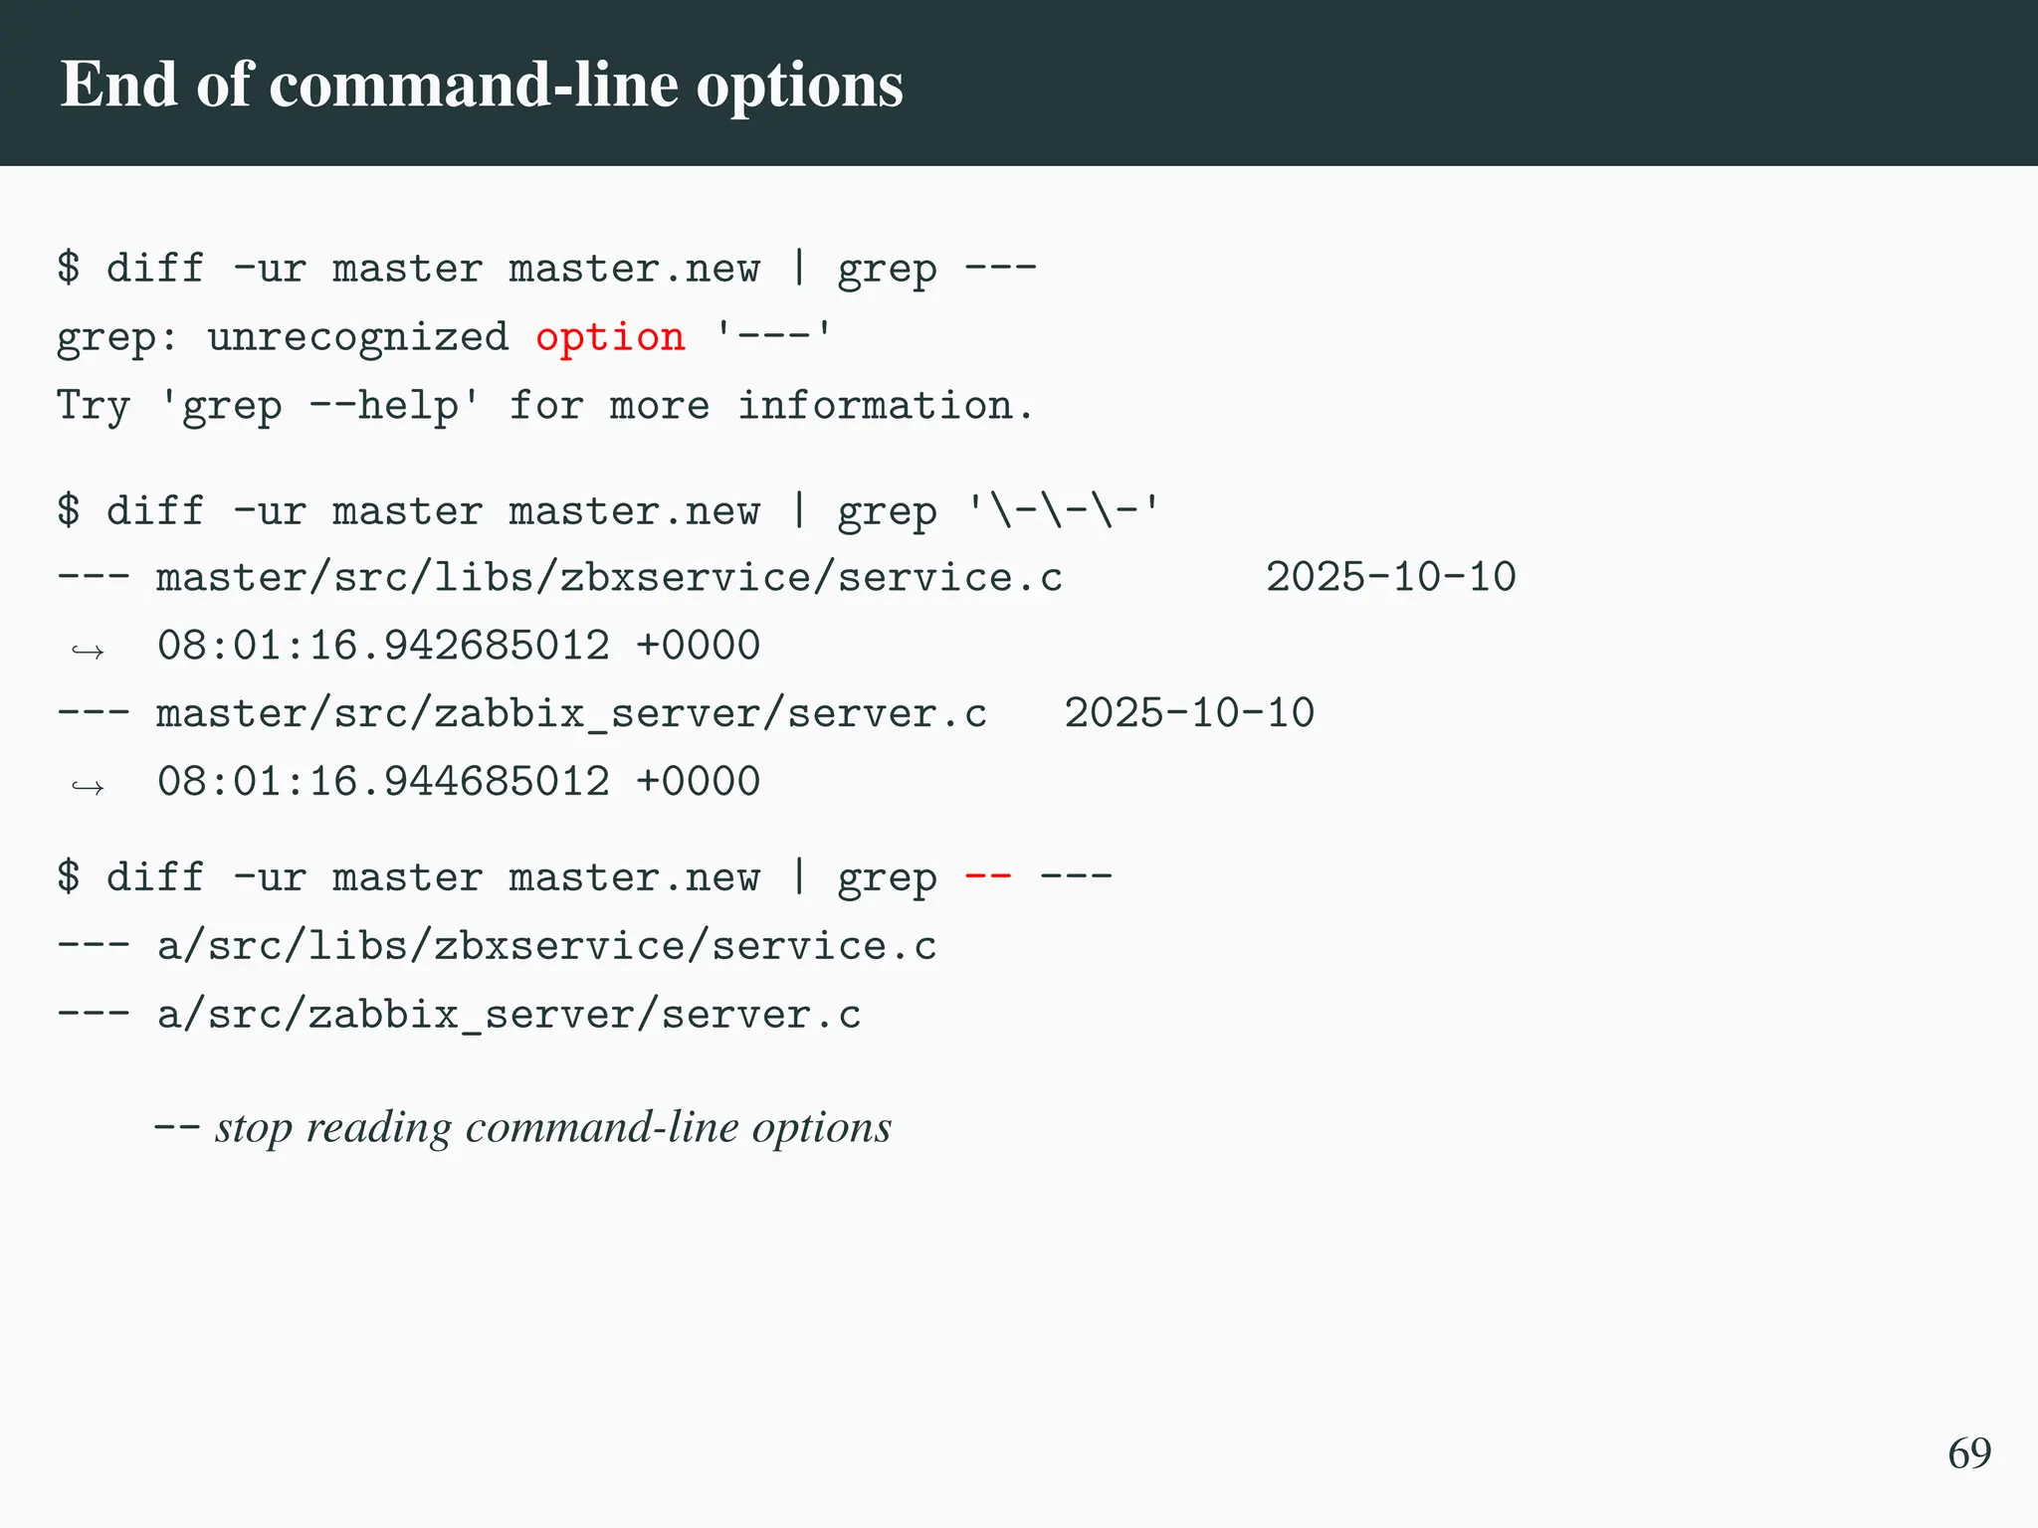
Task: Click the first command's 'master.new' argument
Action: coord(634,270)
